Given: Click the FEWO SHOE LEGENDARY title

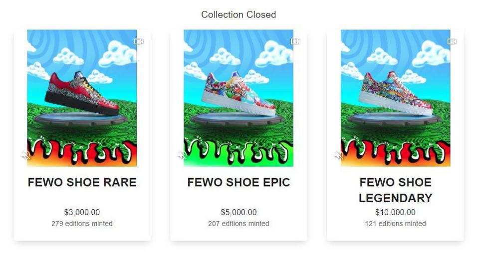Looking at the screenshot, I should coord(395,190).
